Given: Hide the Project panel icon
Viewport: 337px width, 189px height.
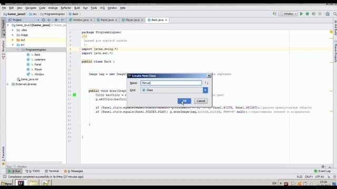Looking at the screenshot, I should point(63,20).
